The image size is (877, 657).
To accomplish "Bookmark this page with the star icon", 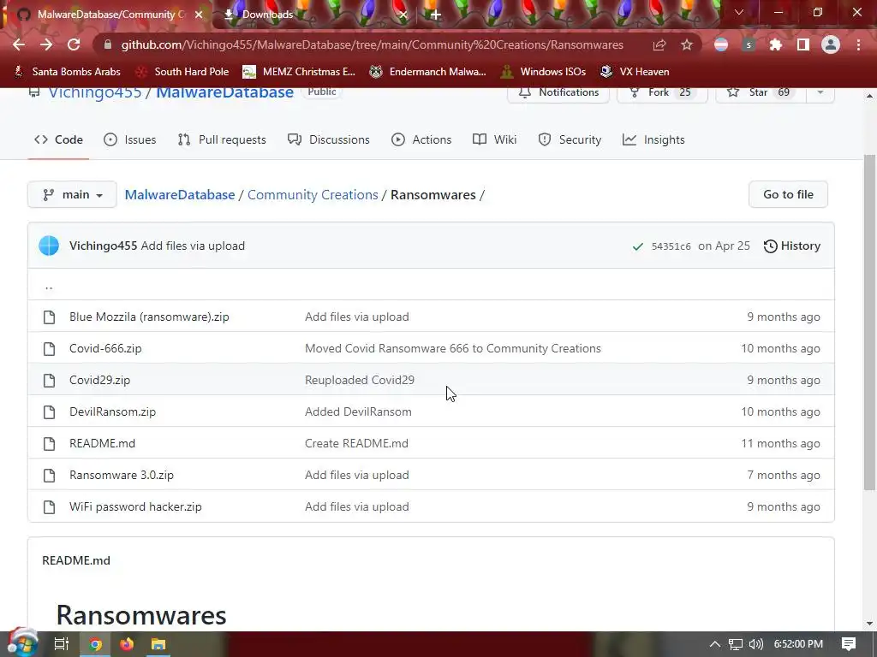I will pos(687,44).
